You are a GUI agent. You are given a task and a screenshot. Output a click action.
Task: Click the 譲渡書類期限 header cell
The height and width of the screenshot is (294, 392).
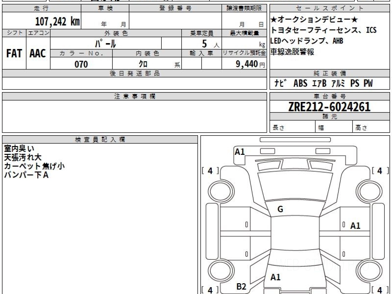click(244, 8)
